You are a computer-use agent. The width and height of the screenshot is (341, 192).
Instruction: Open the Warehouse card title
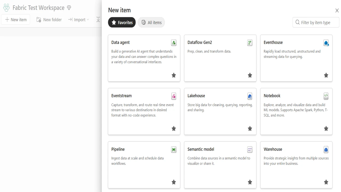pyautogui.click(x=273, y=149)
